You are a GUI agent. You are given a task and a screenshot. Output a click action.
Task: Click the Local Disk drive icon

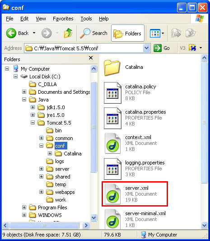(24, 76)
